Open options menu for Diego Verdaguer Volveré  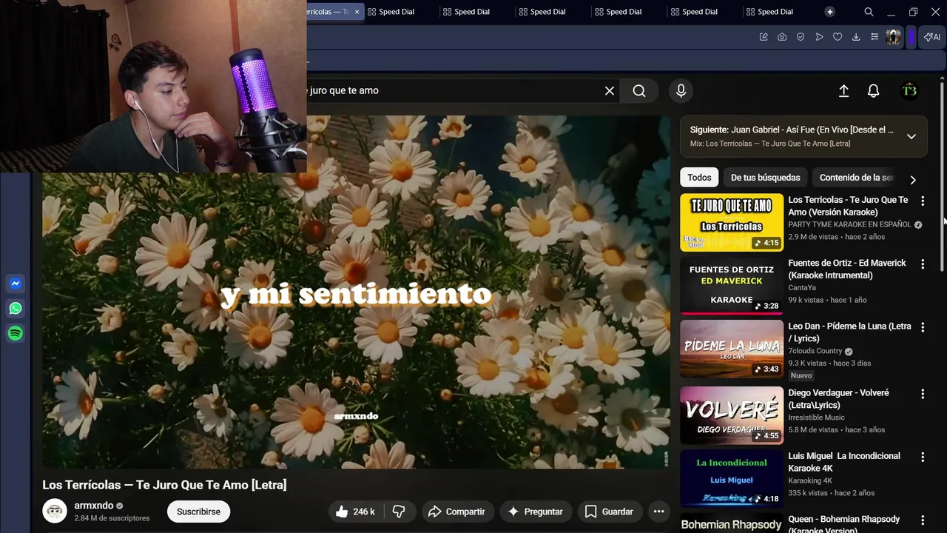(923, 394)
